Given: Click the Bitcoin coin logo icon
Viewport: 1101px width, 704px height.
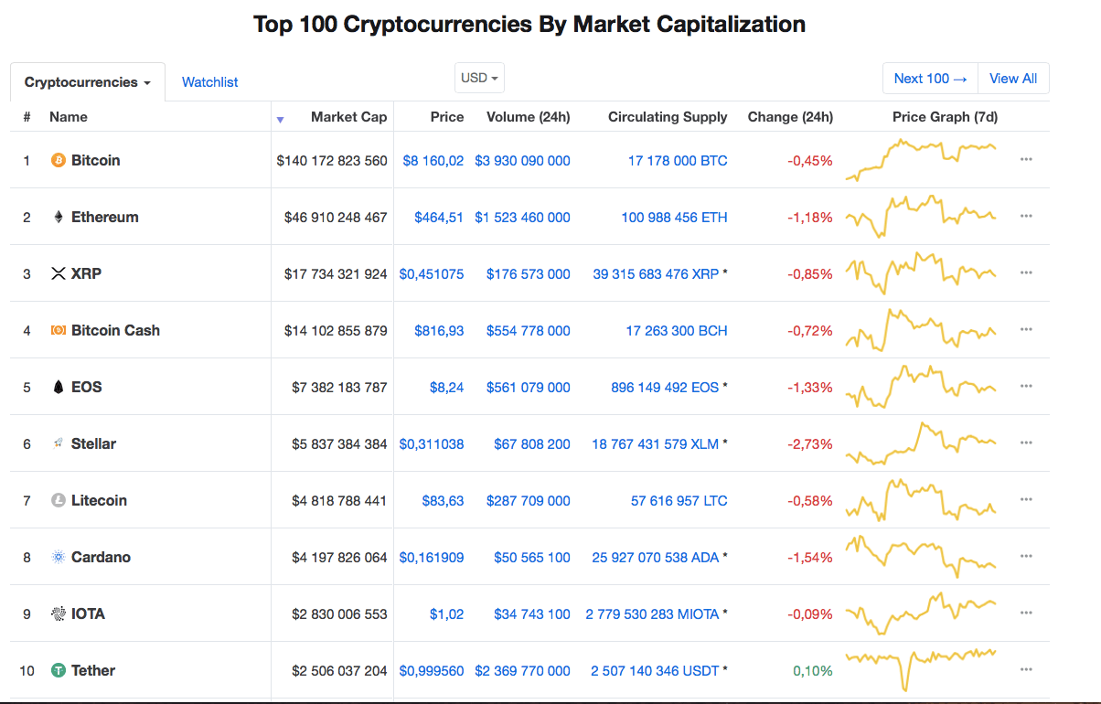Looking at the screenshot, I should coord(59,160).
